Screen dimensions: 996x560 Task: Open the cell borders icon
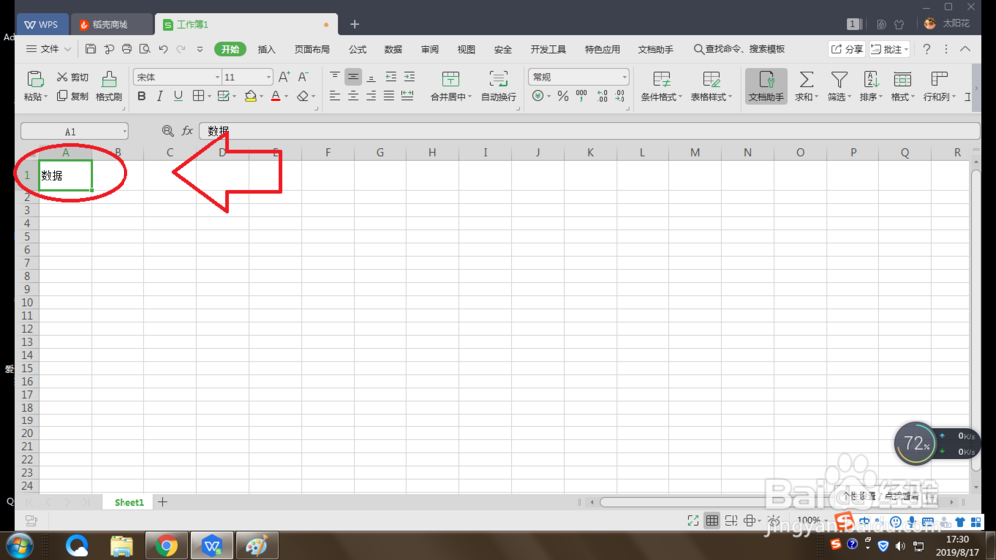(199, 96)
